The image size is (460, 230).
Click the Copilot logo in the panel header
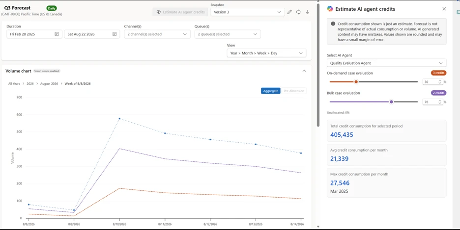[330, 9]
